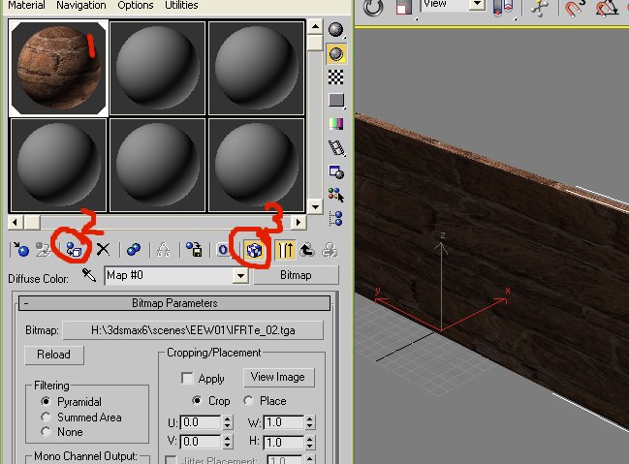This screenshot has height=464, width=629.
Task: Pick material with eyedropper tool
Action: tap(89, 276)
